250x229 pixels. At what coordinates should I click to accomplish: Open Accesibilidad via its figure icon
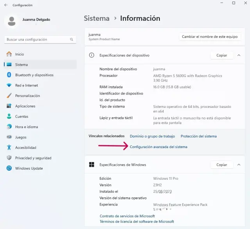point(9,148)
